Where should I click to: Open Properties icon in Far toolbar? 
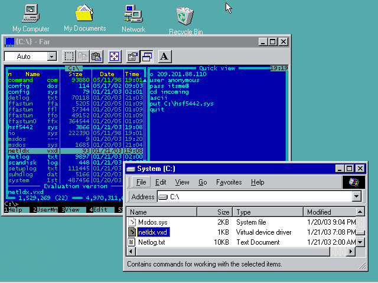click(133, 57)
